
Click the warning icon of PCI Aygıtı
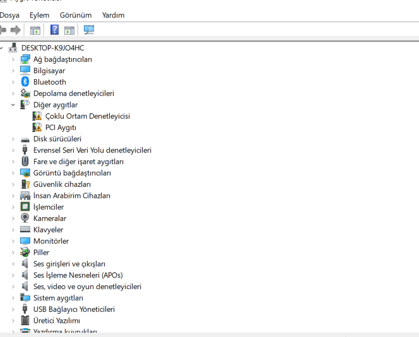(37, 127)
